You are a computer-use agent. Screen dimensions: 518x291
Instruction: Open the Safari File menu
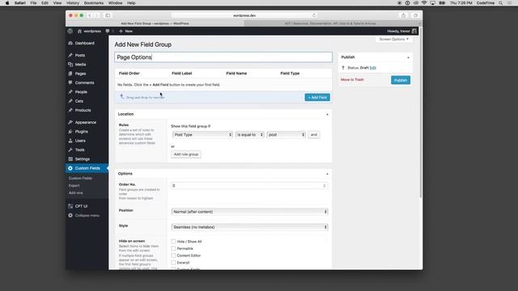(x=33, y=3)
